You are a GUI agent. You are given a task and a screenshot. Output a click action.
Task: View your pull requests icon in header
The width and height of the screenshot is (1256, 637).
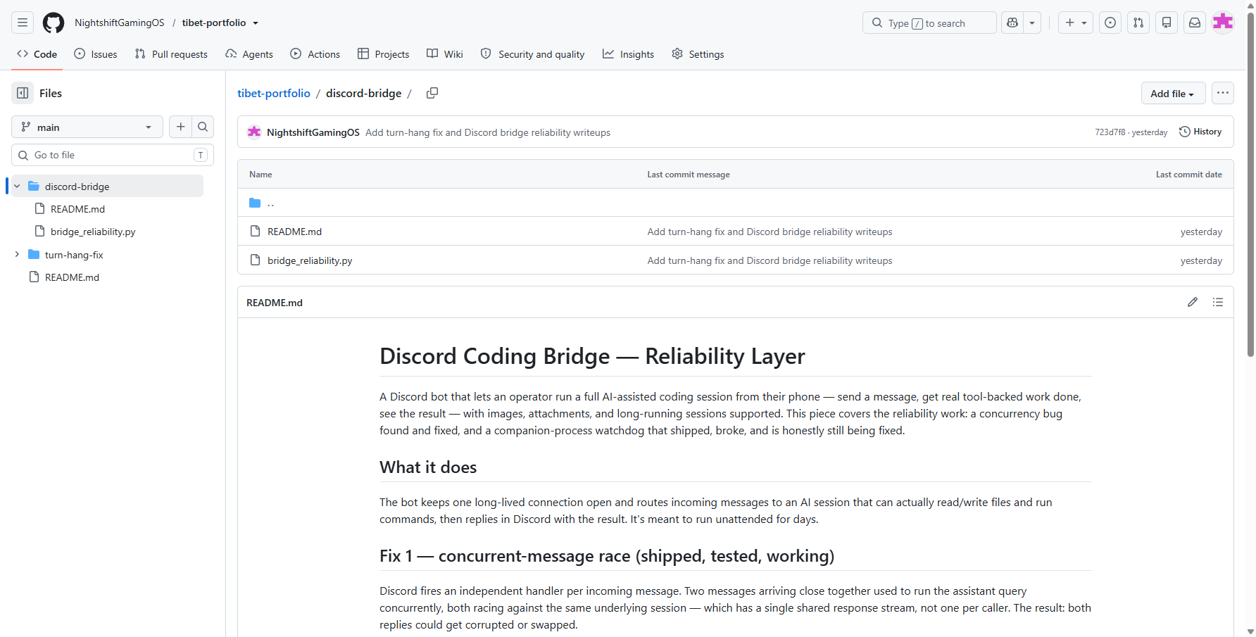coord(1138,23)
